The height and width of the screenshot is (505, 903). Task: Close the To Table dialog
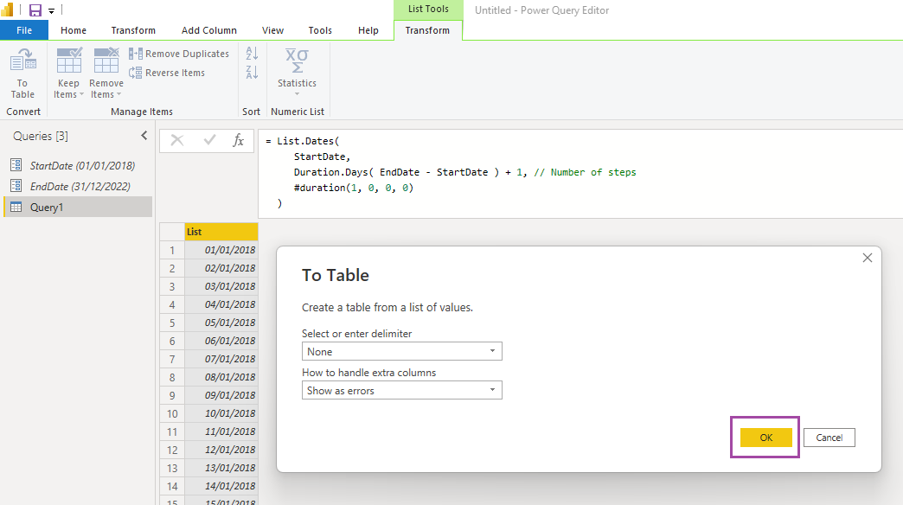click(868, 258)
